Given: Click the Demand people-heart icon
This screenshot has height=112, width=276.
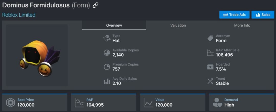Looking at the screenshot, I should [x=217, y=103].
